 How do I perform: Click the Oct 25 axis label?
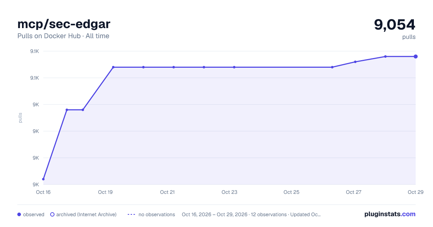point(292,192)
